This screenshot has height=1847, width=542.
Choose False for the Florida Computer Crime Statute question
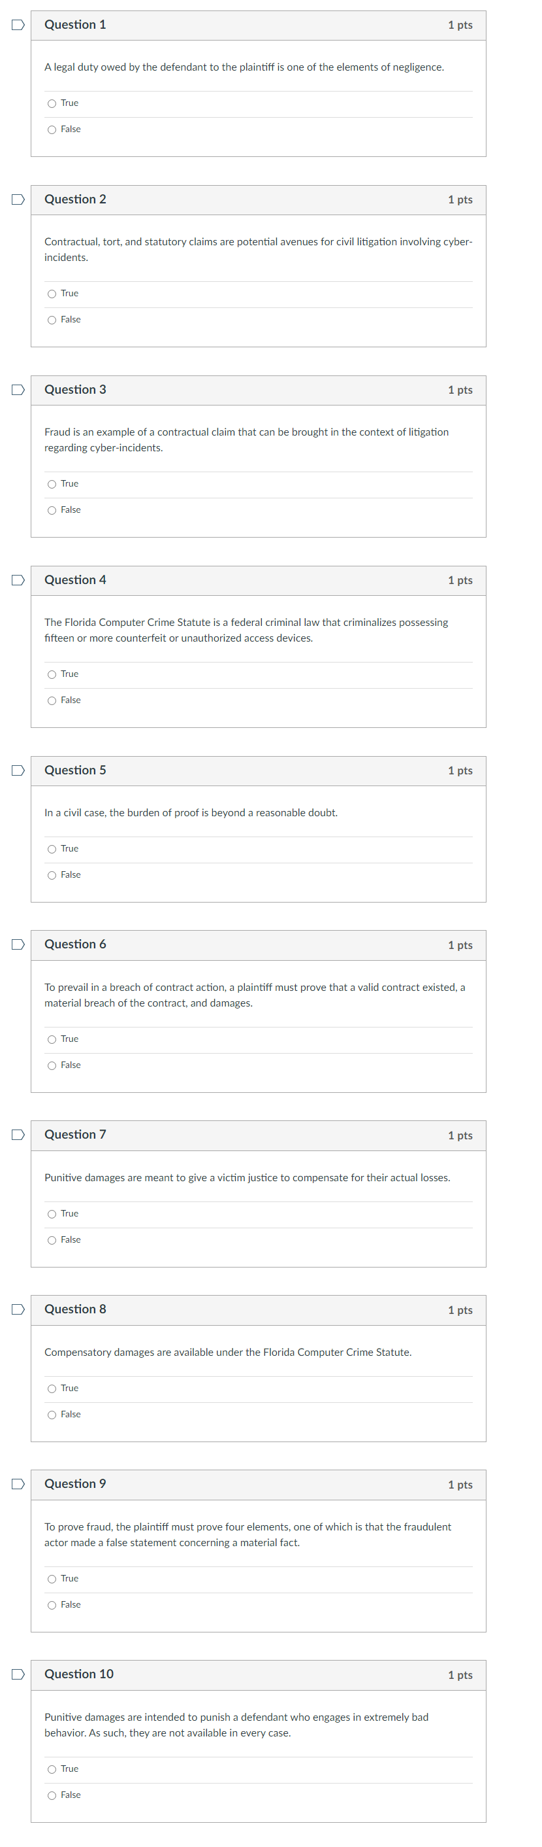point(52,700)
